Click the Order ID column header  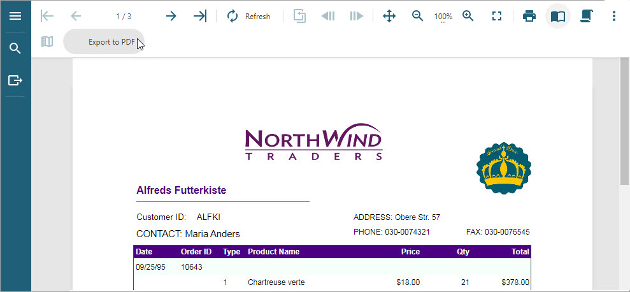(196, 252)
